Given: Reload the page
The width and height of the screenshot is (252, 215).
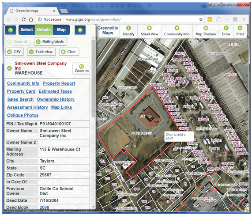Looking at the screenshot, I should [x=23, y=19].
